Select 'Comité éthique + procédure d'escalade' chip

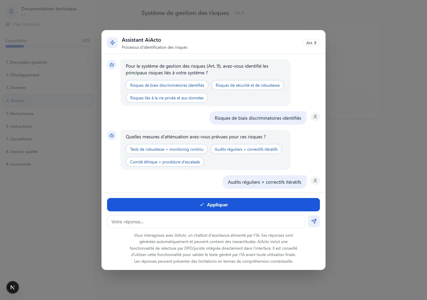(x=165, y=162)
